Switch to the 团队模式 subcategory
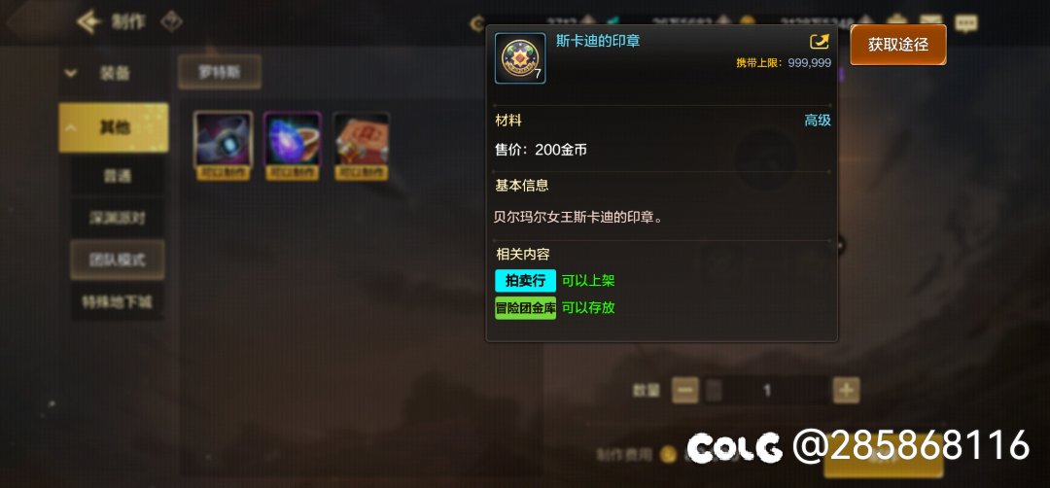Viewport: 1050px width, 488px height. tap(118, 260)
